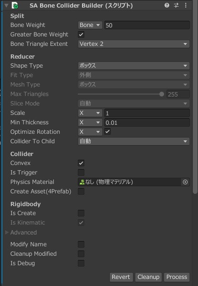Click the Process button
The height and width of the screenshot is (286, 198).
pos(177,277)
